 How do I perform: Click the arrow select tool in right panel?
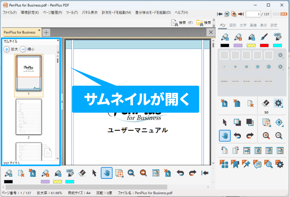[225, 122]
